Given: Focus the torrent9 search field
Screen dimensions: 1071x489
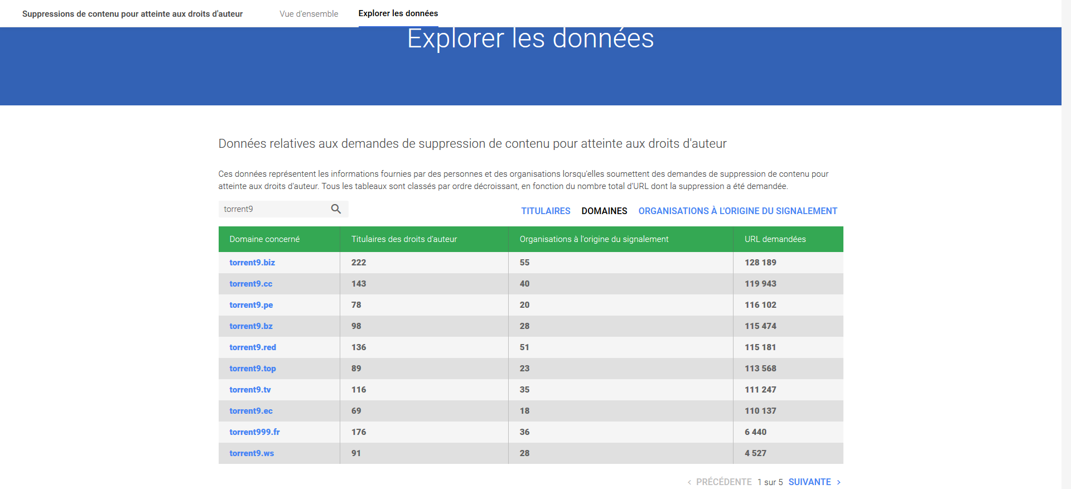Looking at the screenshot, I should pos(273,209).
